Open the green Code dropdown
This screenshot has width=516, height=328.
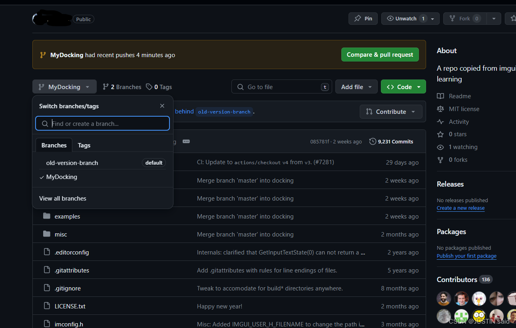tap(403, 87)
